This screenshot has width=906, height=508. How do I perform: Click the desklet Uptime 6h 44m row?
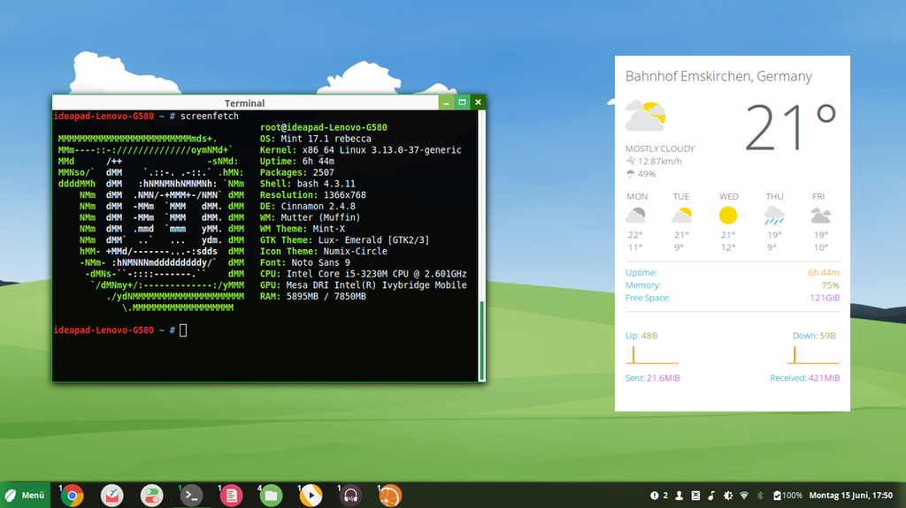tap(732, 272)
